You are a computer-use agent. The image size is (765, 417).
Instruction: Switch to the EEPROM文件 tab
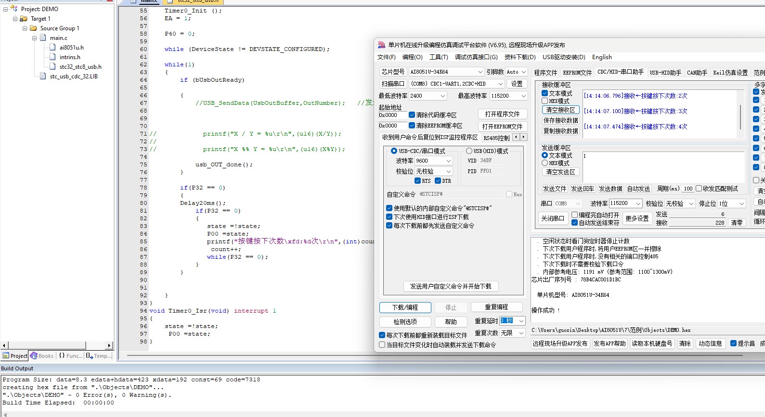click(x=577, y=73)
